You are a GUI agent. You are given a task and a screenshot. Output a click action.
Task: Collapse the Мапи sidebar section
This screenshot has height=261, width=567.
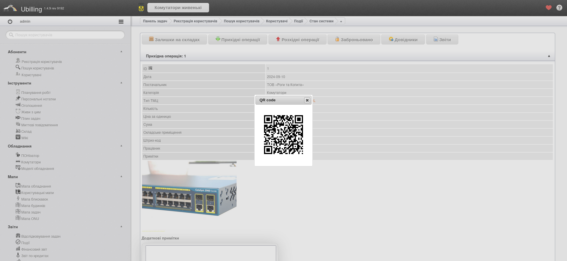121,176
